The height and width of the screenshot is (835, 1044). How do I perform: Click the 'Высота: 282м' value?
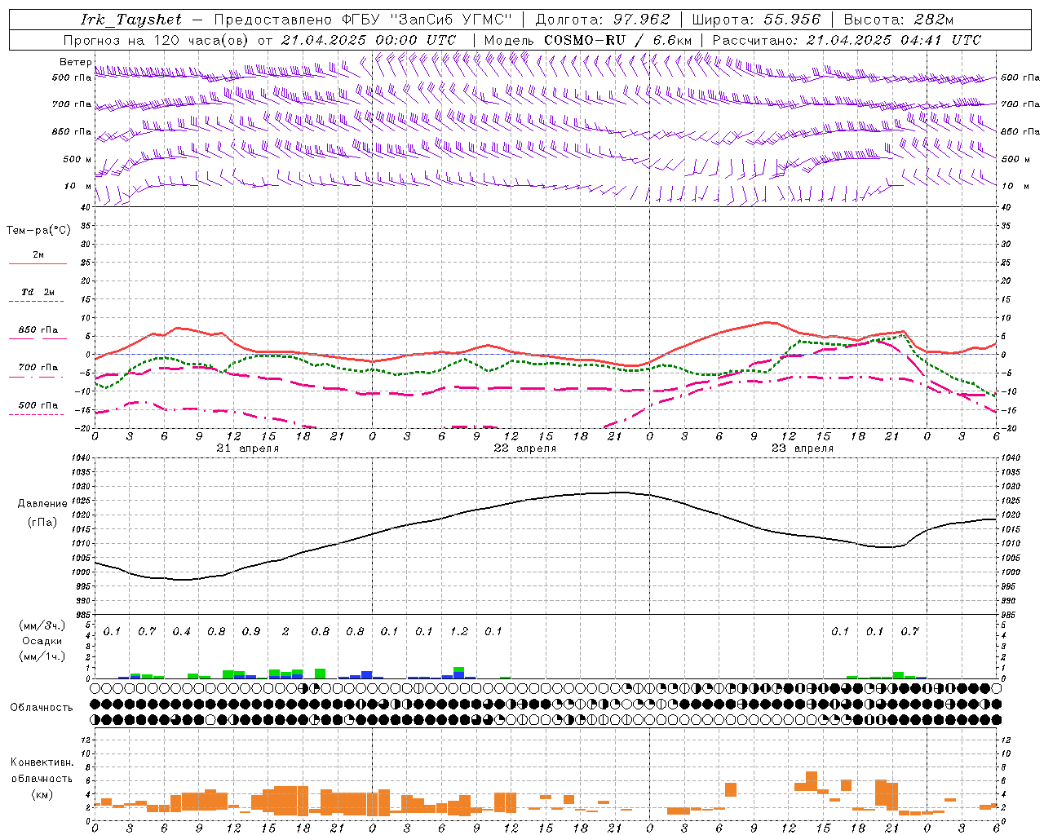[899, 20]
